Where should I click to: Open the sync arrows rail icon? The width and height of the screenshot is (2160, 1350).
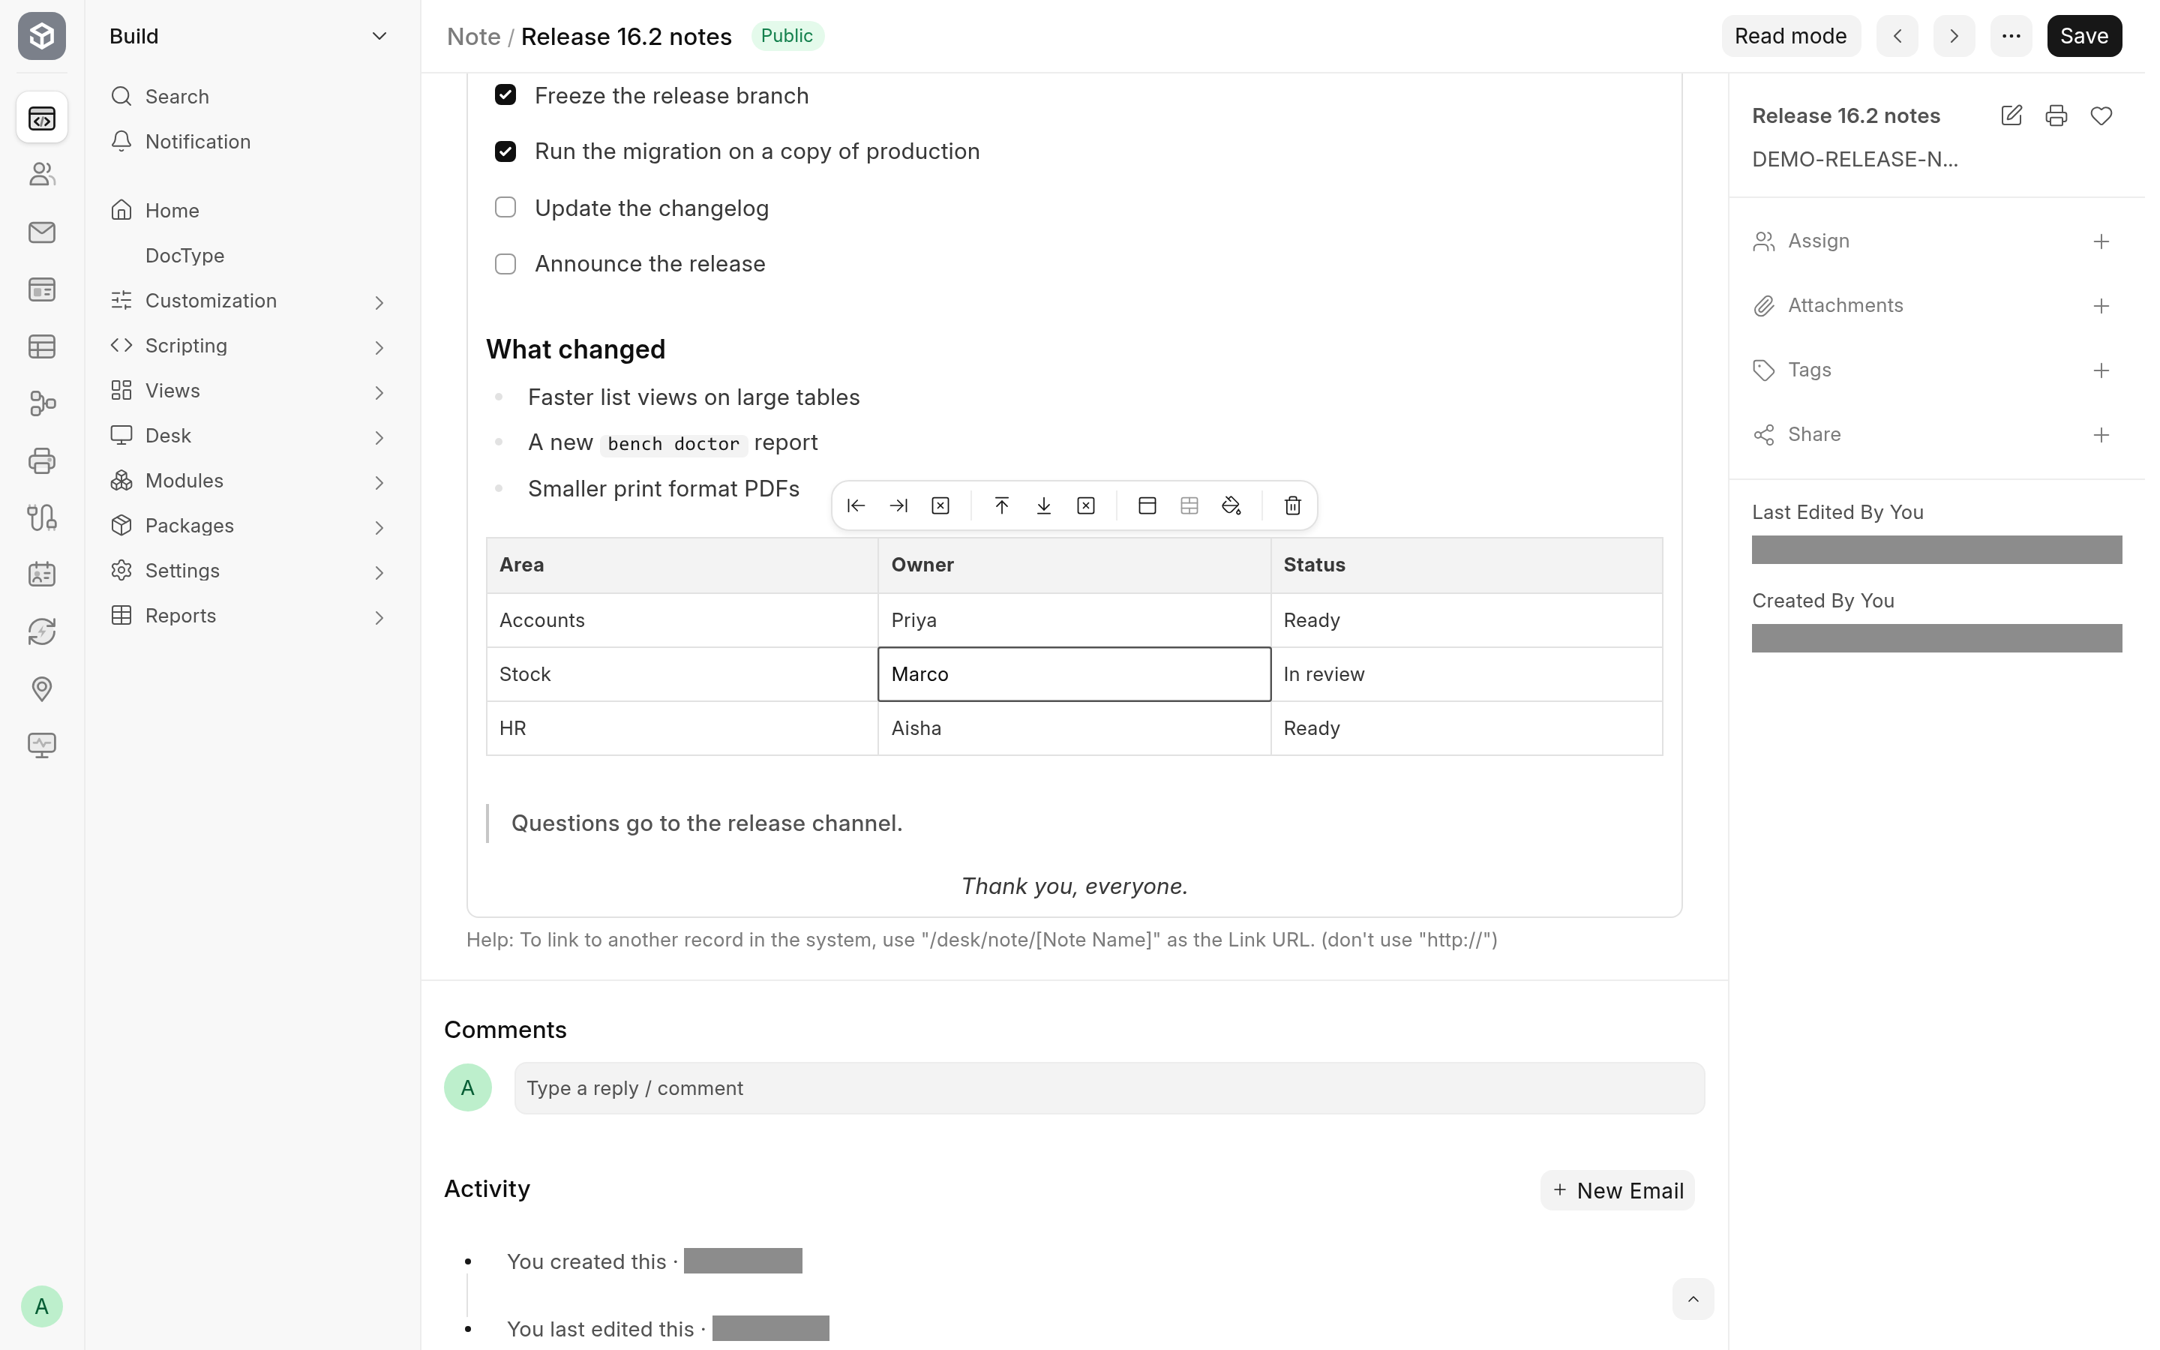(x=42, y=631)
